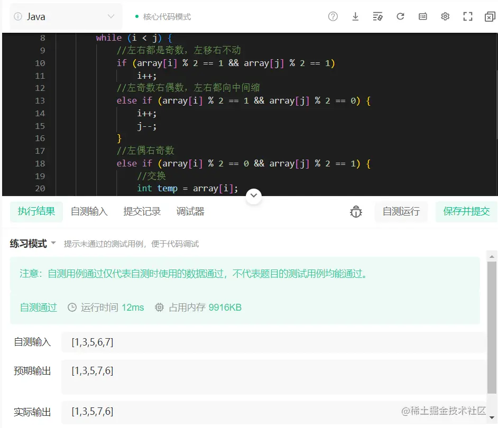Toggle fullscreen editor mode
This screenshot has width=498, height=428.
(468, 16)
